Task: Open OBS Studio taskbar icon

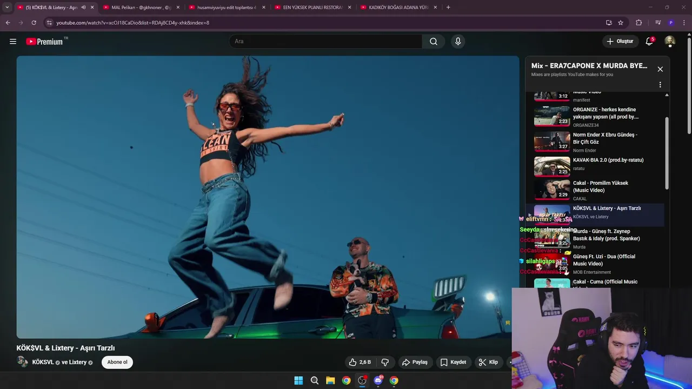Action: point(362,380)
